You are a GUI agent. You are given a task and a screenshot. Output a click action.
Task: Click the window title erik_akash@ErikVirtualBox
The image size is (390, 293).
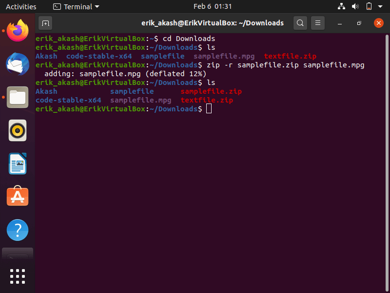pyautogui.click(x=213, y=23)
